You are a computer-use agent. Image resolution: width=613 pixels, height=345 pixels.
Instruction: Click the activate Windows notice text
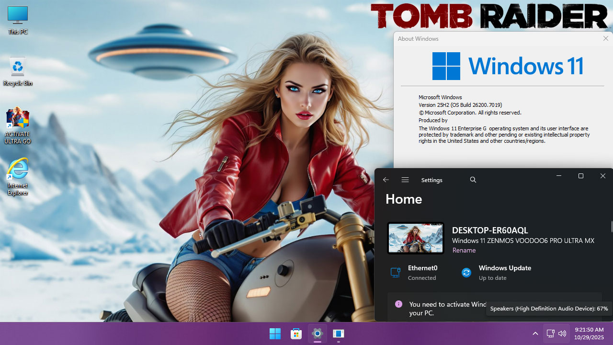click(x=448, y=309)
